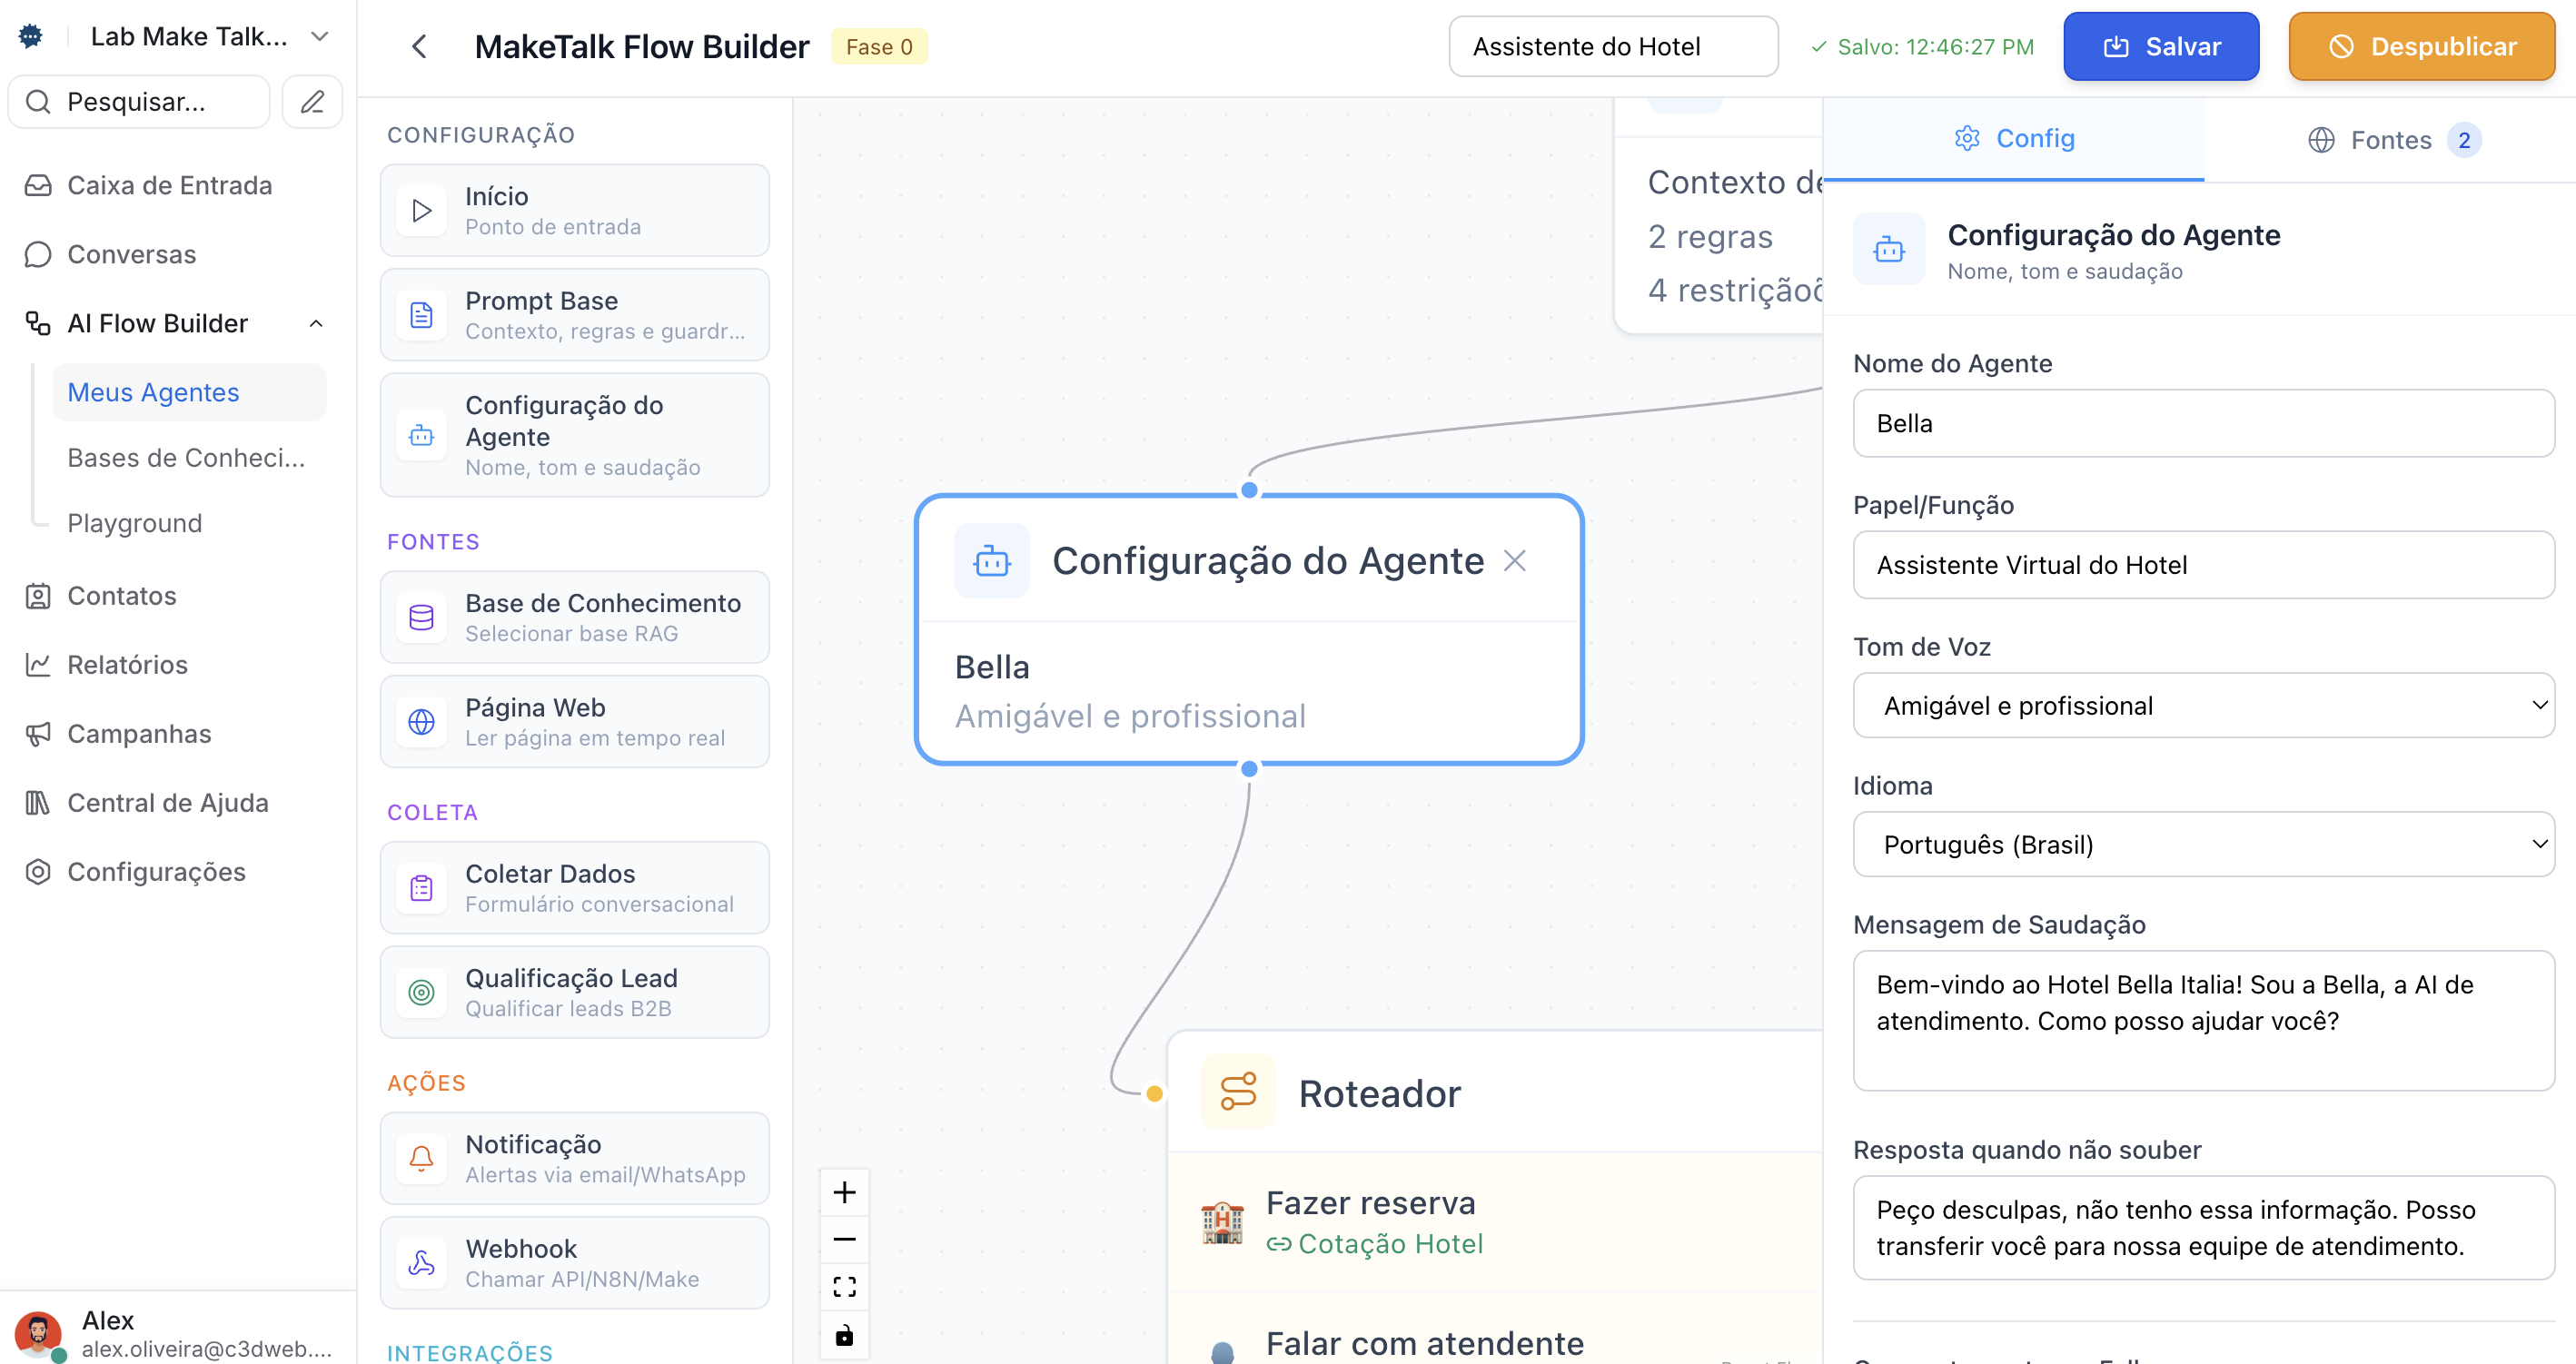Click the lock icon in canvas controls

845,1334
